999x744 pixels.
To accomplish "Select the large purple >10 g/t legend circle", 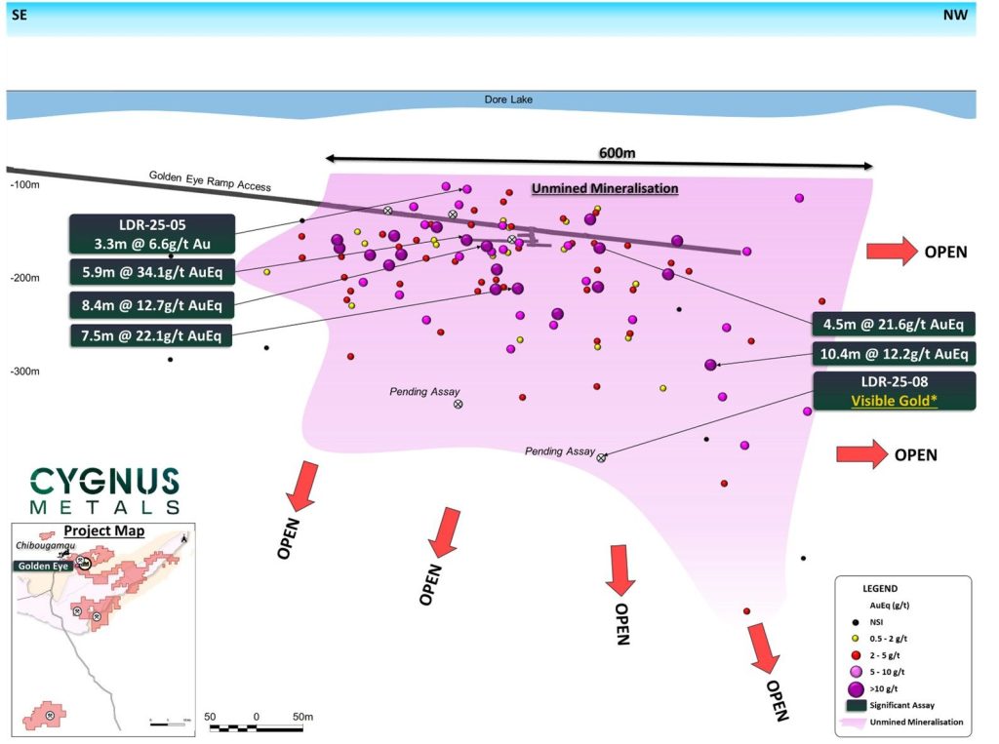I will coord(857,687).
